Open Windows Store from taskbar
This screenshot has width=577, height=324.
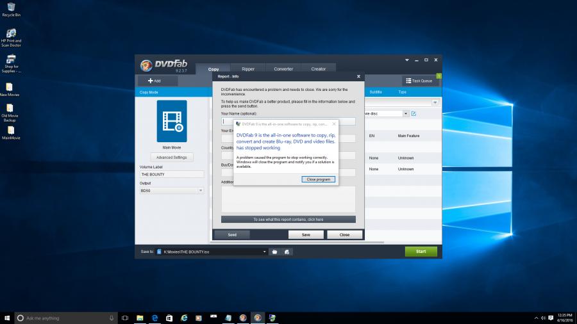(169, 318)
